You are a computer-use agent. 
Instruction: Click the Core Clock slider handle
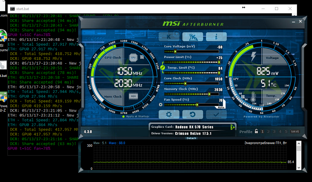185,84
